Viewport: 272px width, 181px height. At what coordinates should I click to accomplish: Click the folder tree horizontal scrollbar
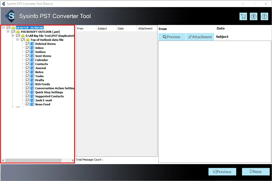point(33,160)
